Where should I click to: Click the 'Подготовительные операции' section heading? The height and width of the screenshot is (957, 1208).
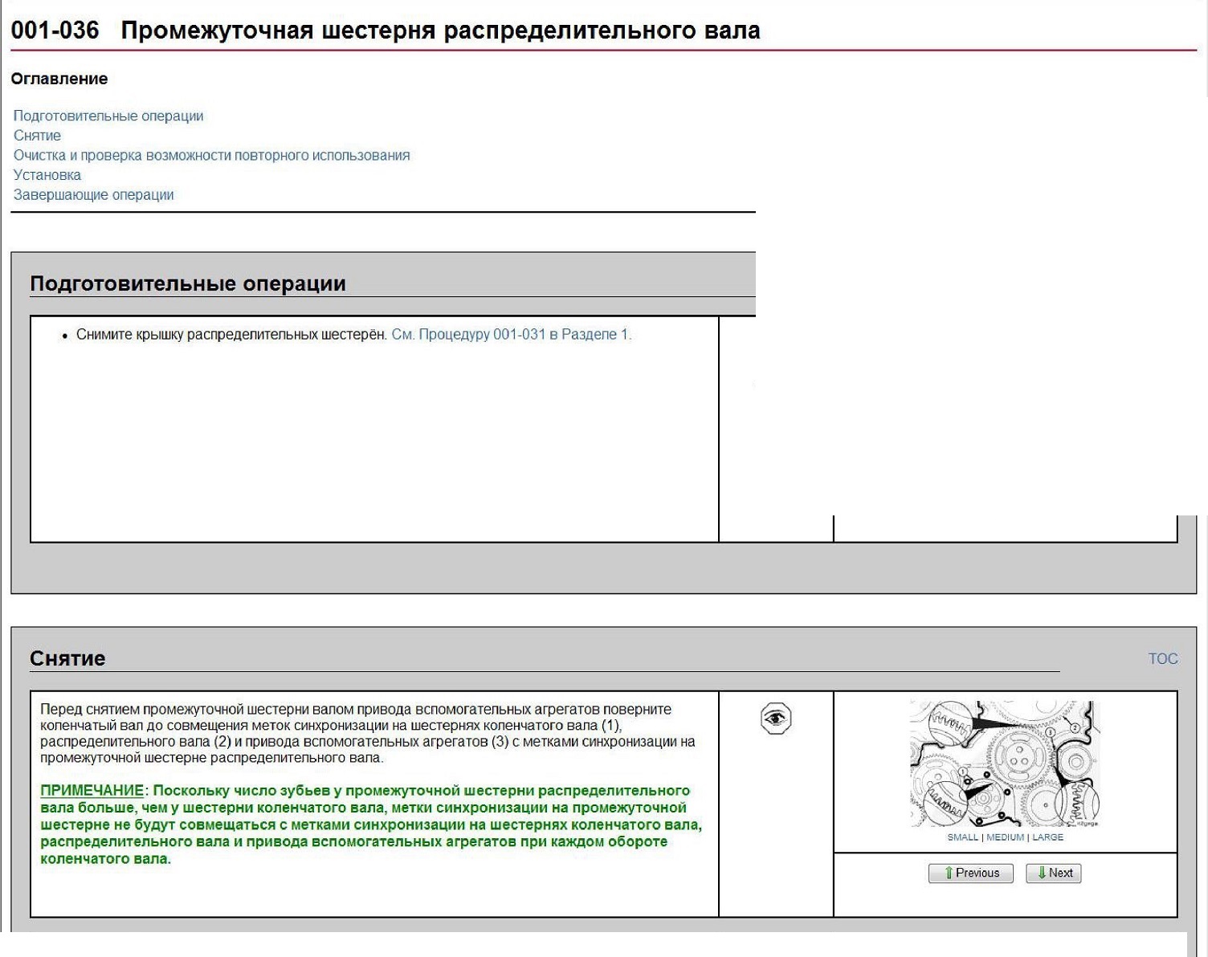coord(188,283)
